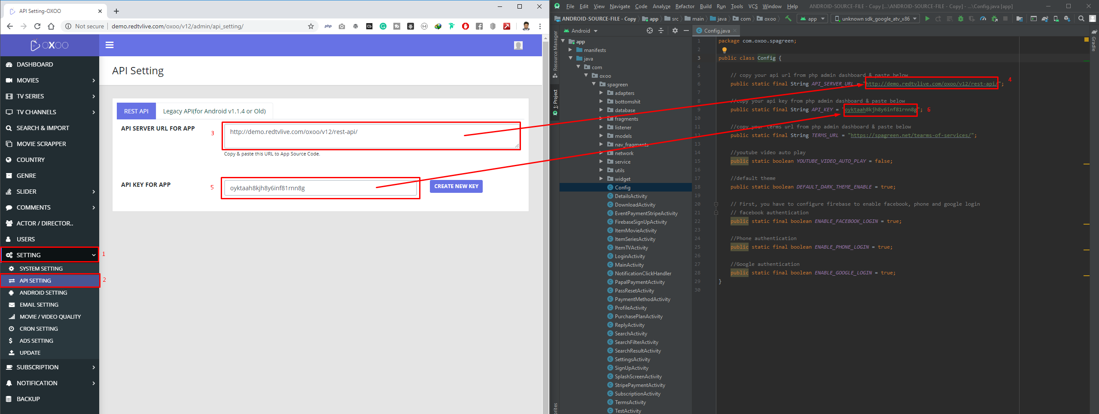The image size is (1099, 414).
Task: Switch to the REST API tab
Action: tap(136, 111)
